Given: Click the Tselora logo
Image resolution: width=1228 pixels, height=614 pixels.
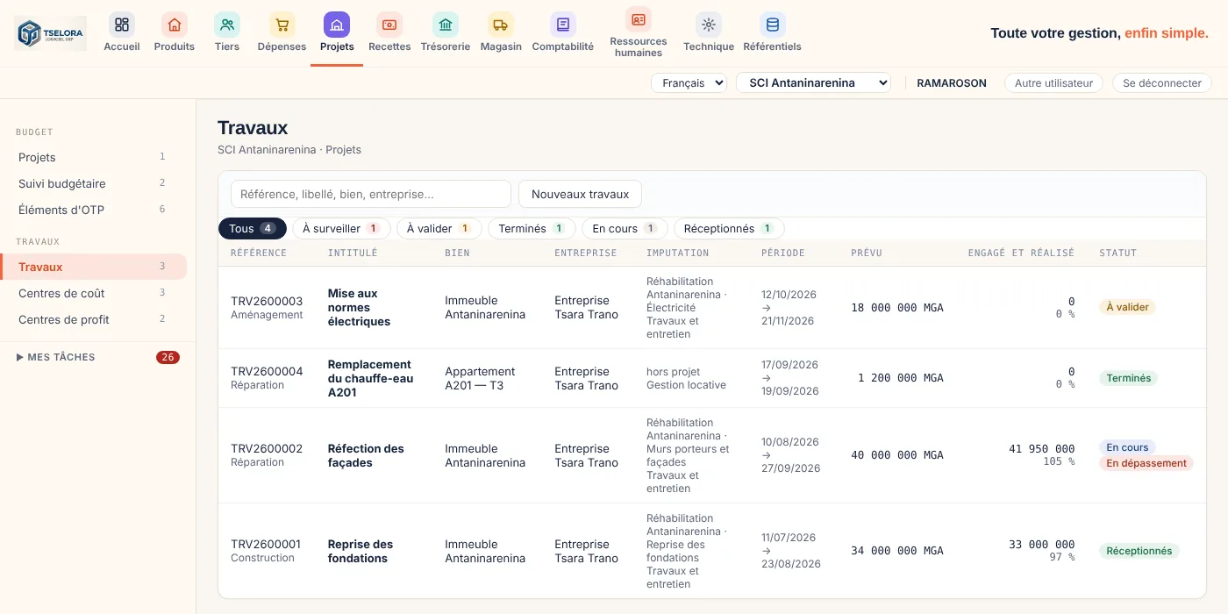Looking at the screenshot, I should 51,33.
